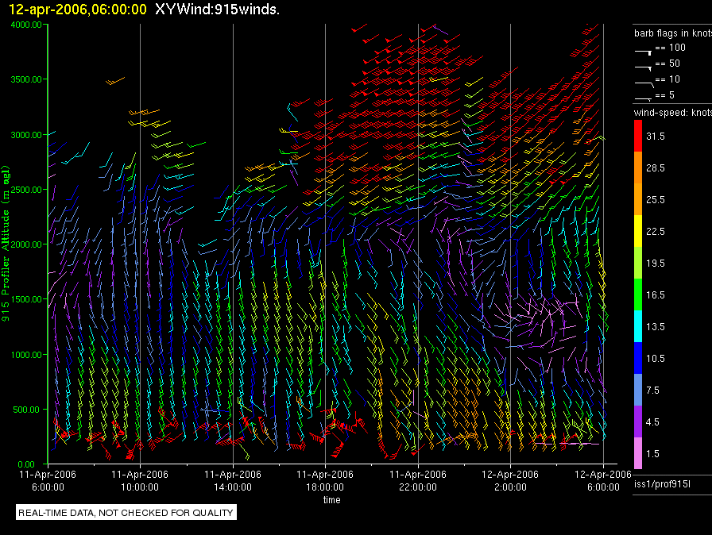Click the 1000.00 altitude tick label

tap(26, 355)
